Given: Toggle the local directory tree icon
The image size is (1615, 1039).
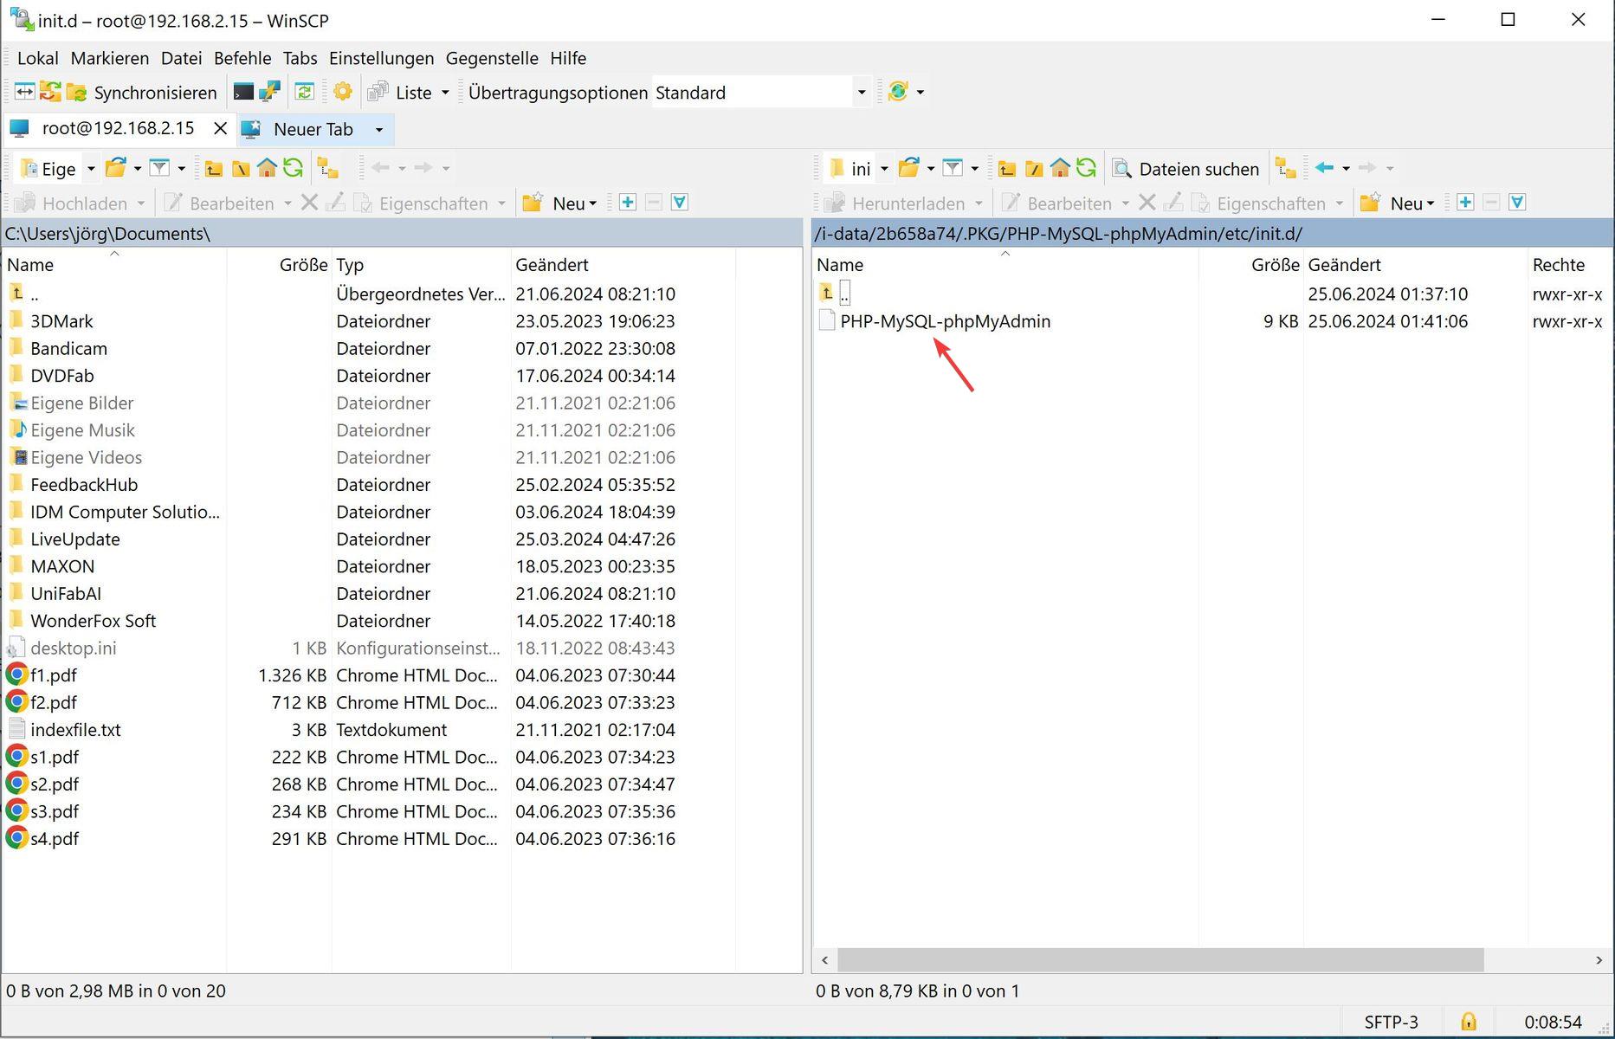Looking at the screenshot, I should pyautogui.click(x=327, y=168).
